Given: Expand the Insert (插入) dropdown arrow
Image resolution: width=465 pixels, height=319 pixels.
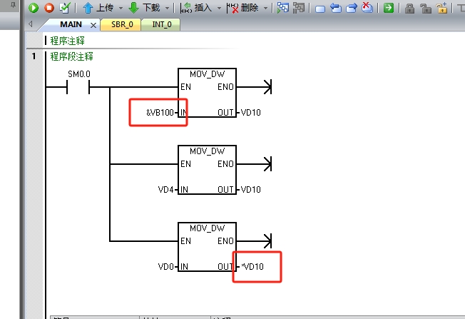Looking at the screenshot, I should (x=216, y=9).
